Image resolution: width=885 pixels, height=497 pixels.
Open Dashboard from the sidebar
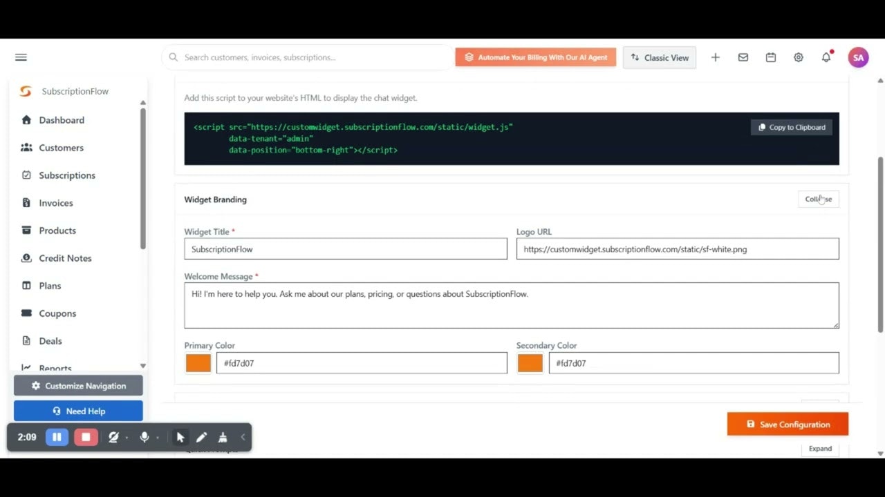click(x=62, y=120)
